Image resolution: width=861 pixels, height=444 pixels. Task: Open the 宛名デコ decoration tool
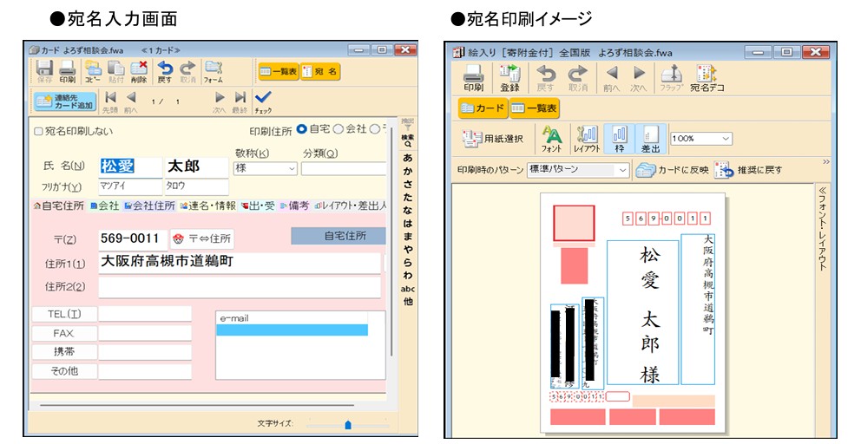click(x=707, y=77)
